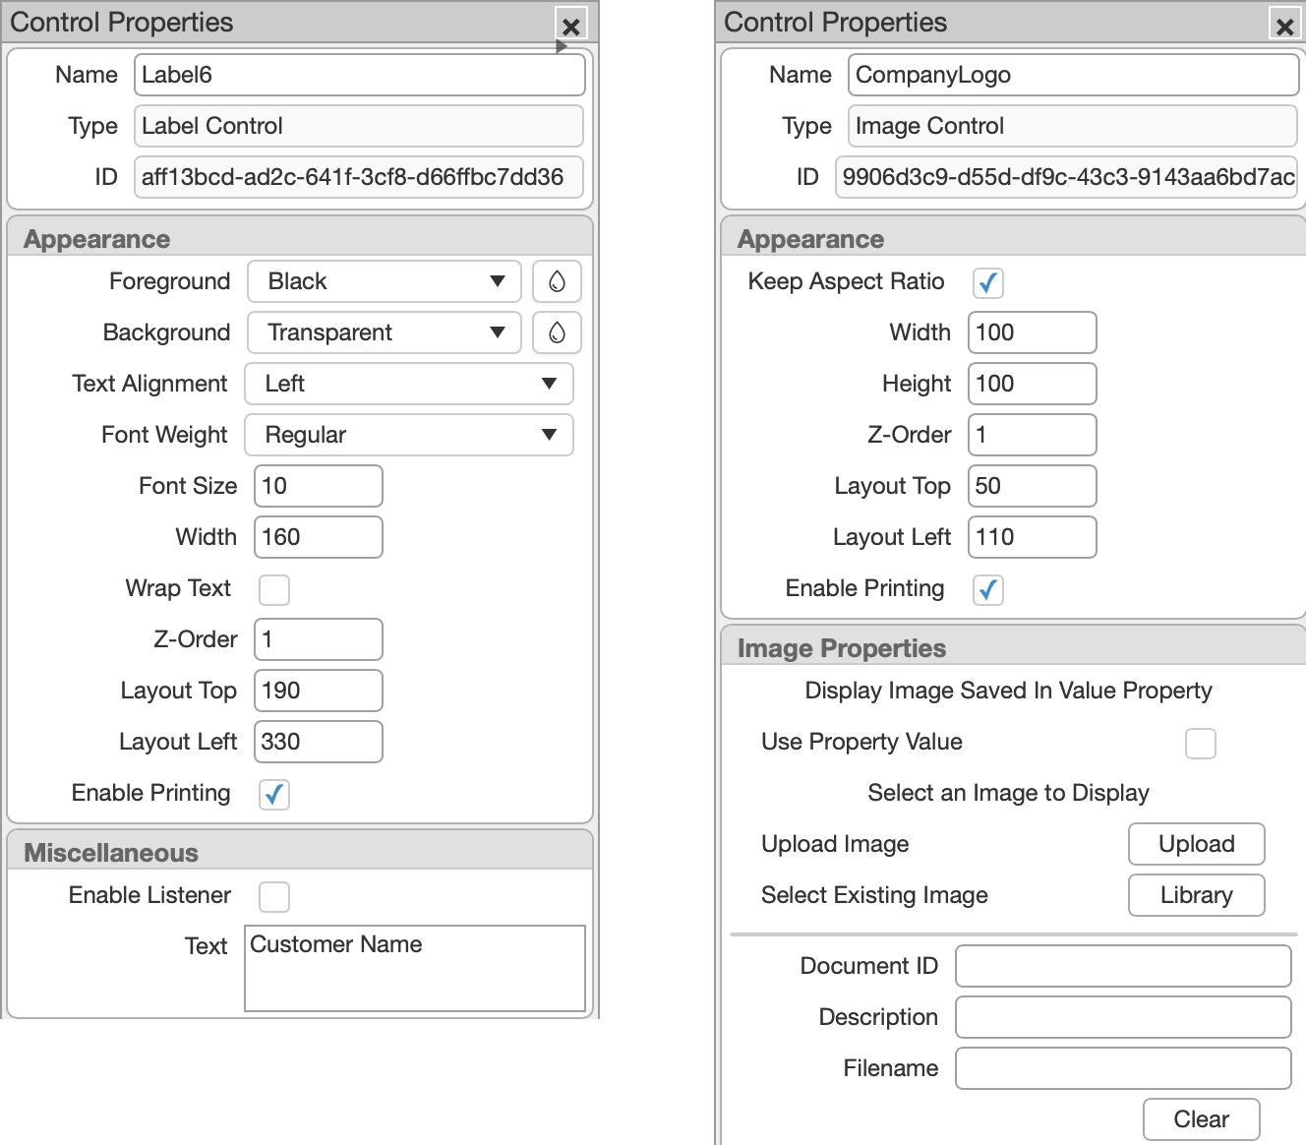Image resolution: width=1306 pixels, height=1145 pixels.
Task: Click the Customer Name text area
Action: 415,968
